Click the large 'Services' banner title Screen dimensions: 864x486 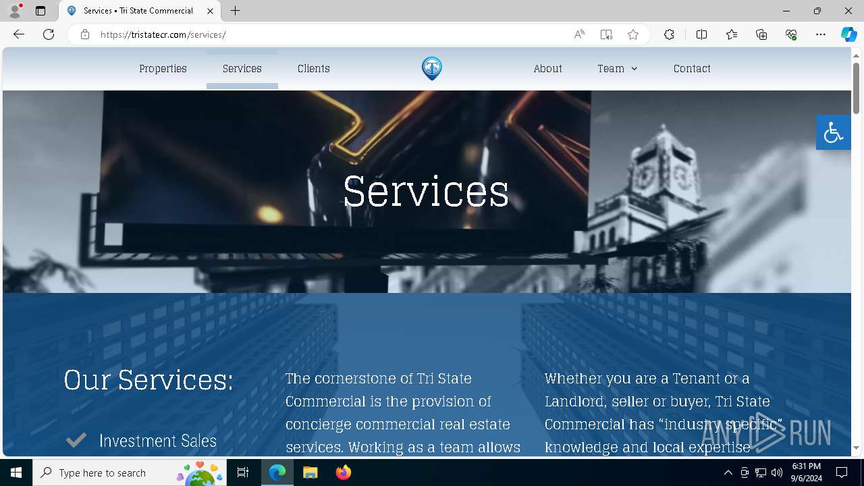426,192
